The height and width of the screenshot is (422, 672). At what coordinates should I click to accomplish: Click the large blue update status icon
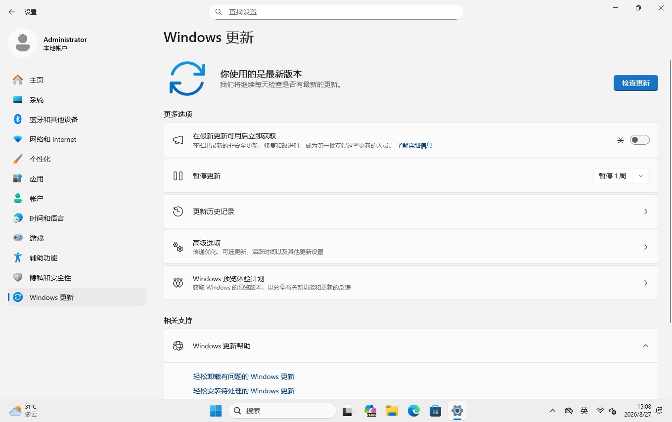187,79
